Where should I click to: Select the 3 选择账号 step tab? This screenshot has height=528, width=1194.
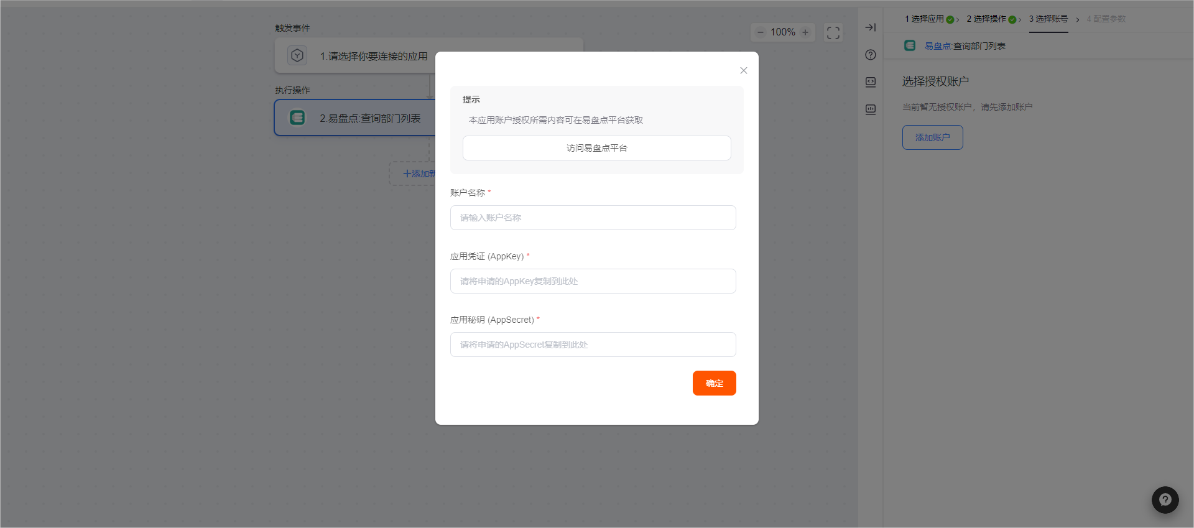pos(1048,19)
